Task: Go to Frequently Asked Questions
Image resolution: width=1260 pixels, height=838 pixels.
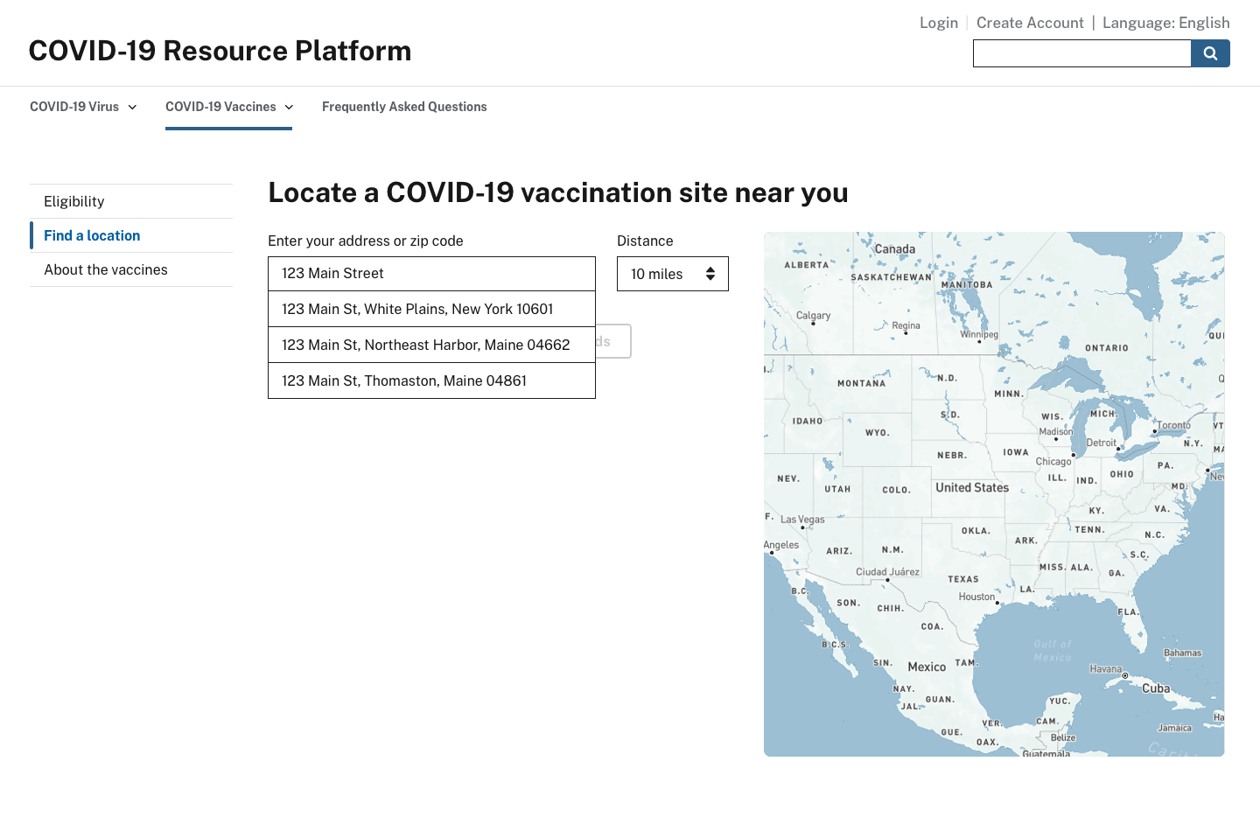Action: [404, 107]
